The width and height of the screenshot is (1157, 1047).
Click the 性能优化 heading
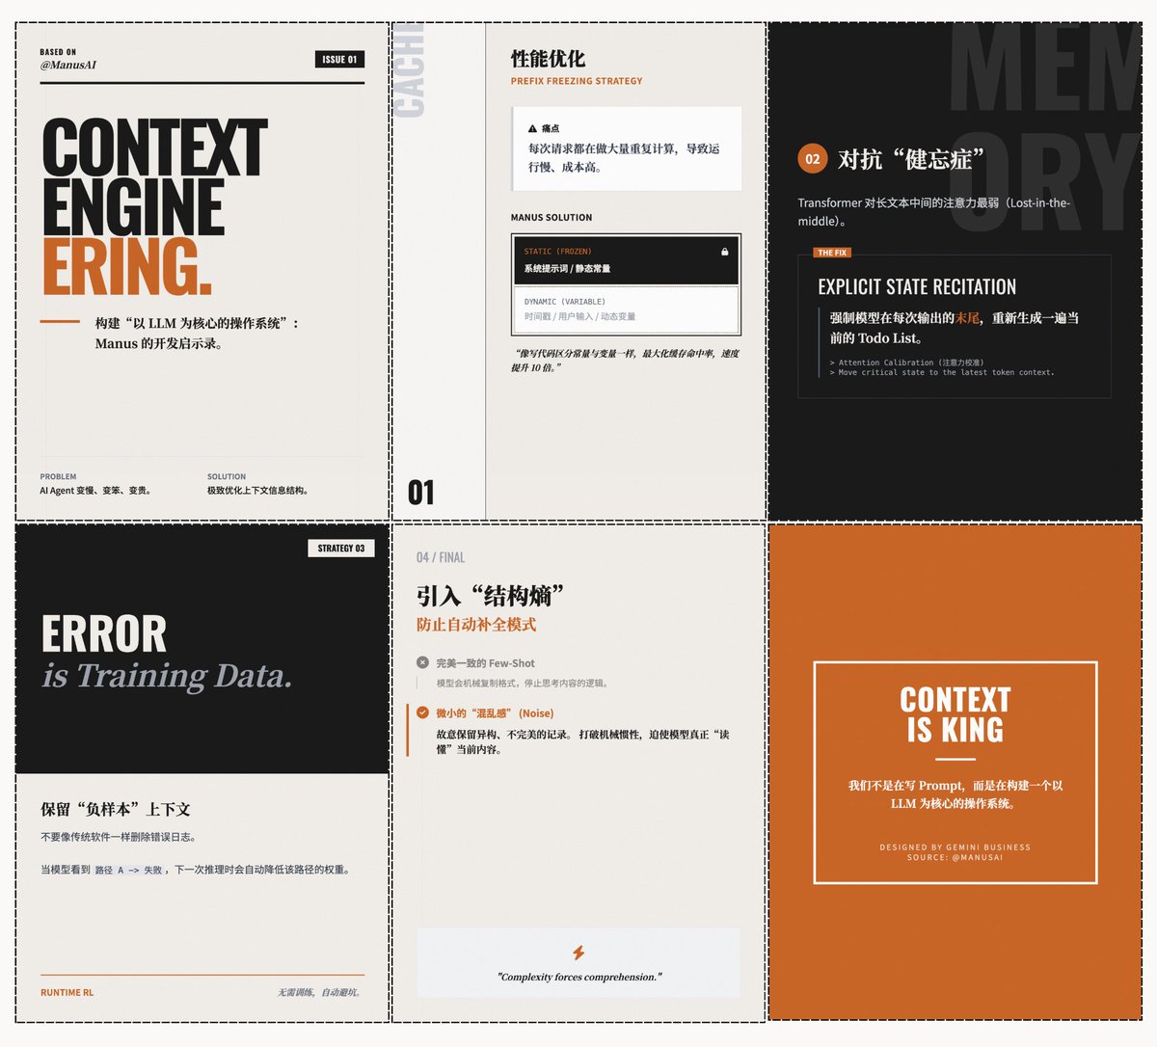coord(548,59)
